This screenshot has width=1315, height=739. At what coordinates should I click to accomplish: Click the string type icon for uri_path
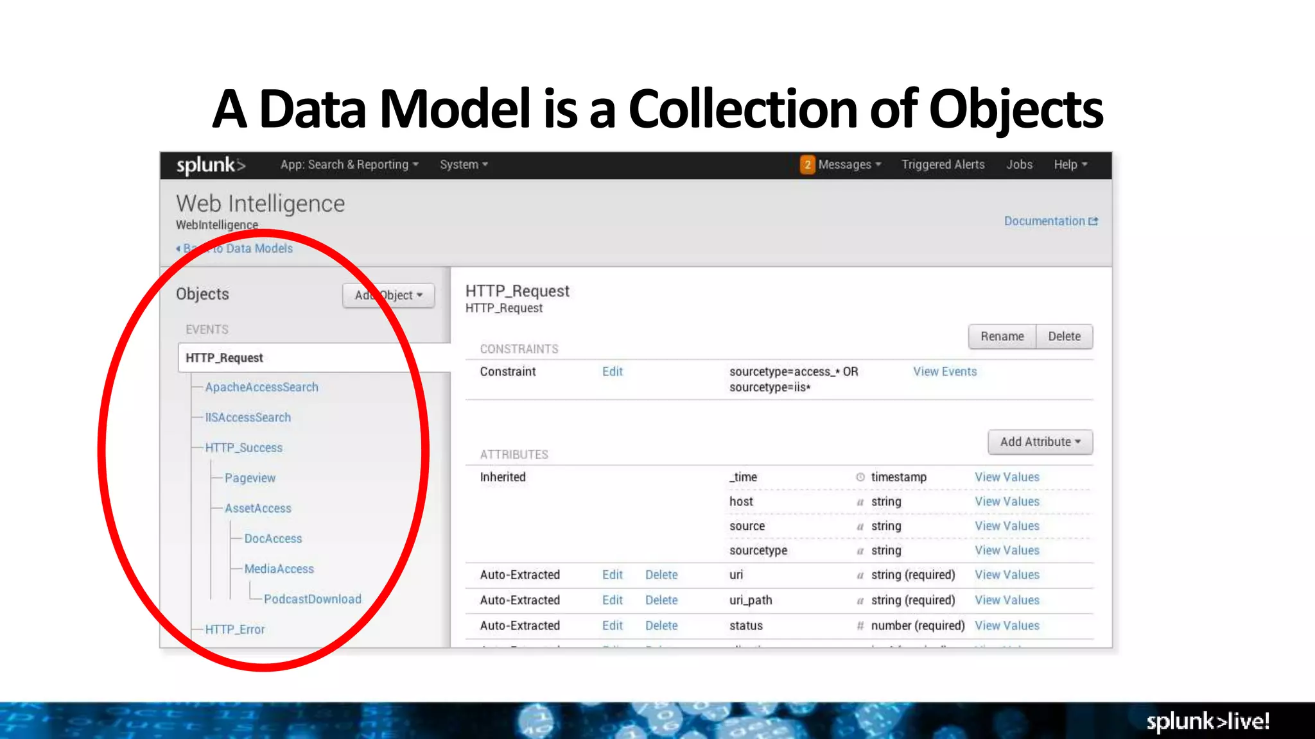point(860,601)
